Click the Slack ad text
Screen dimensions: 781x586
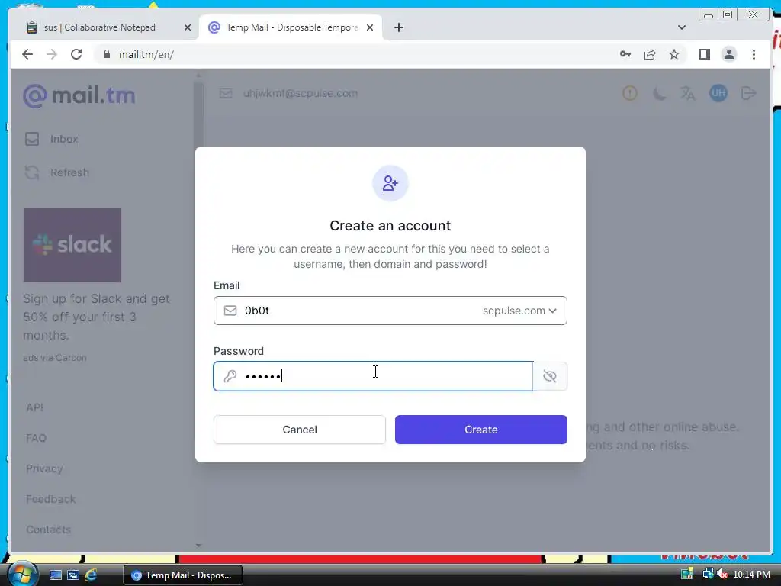[x=96, y=317]
